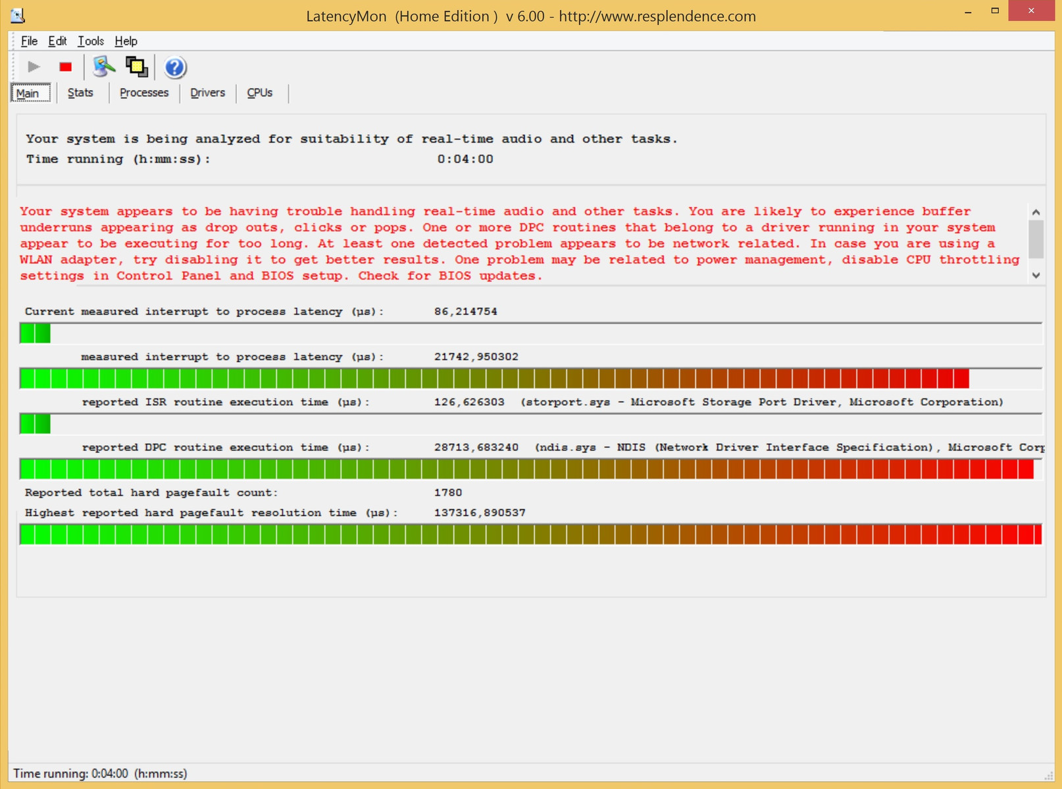Screen dimensions: 1062x789
Task: Start monitoring with the green play button
Action: point(34,67)
